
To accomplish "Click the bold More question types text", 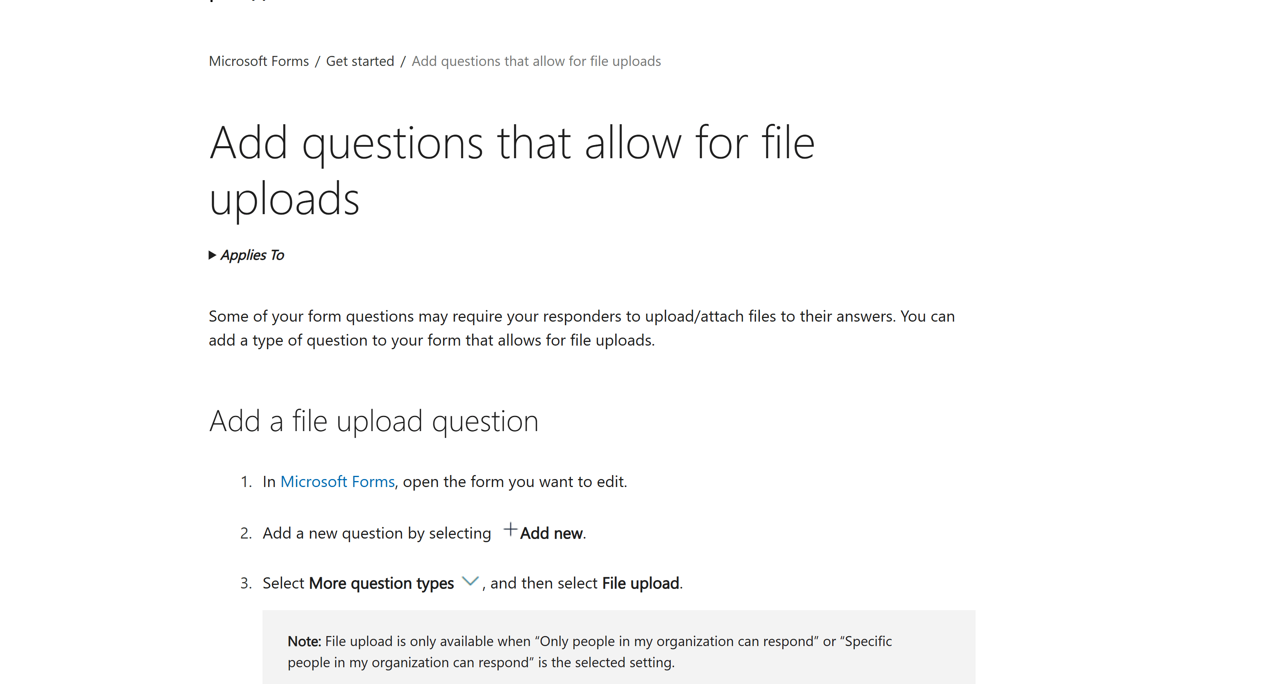I will coord(382,583).
